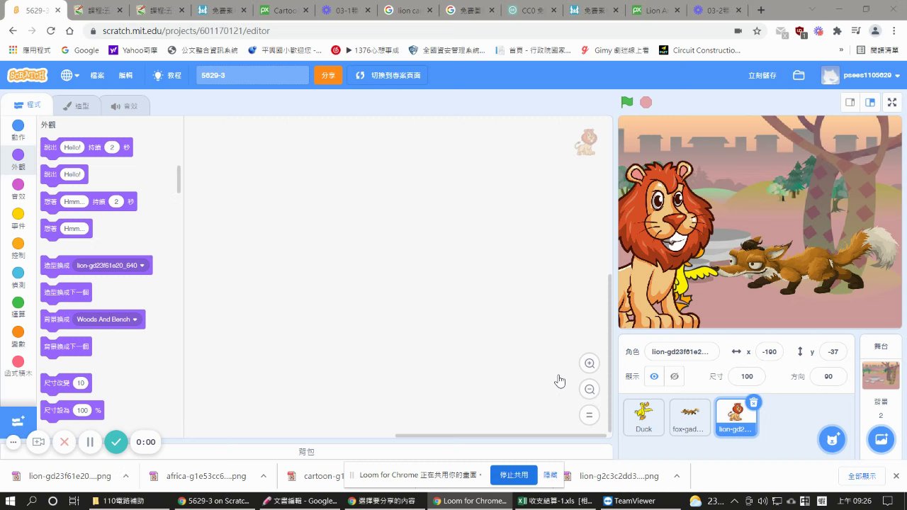
Task: Open the Windows Start menu
Action: click(11, 500)
